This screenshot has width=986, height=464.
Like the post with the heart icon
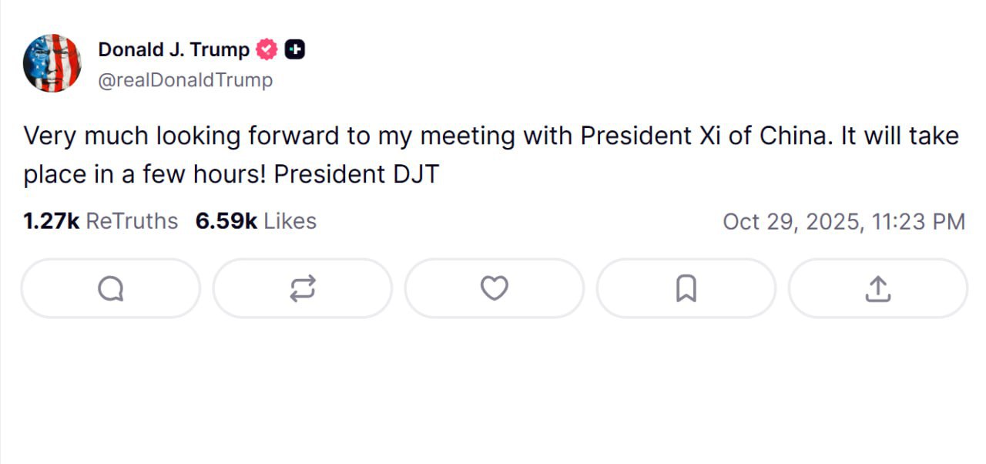[494, 288]
